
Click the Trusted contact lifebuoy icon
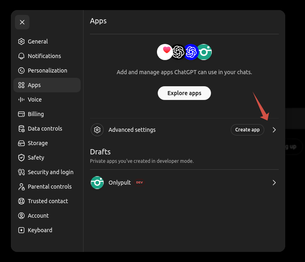(x=21, y=201)
